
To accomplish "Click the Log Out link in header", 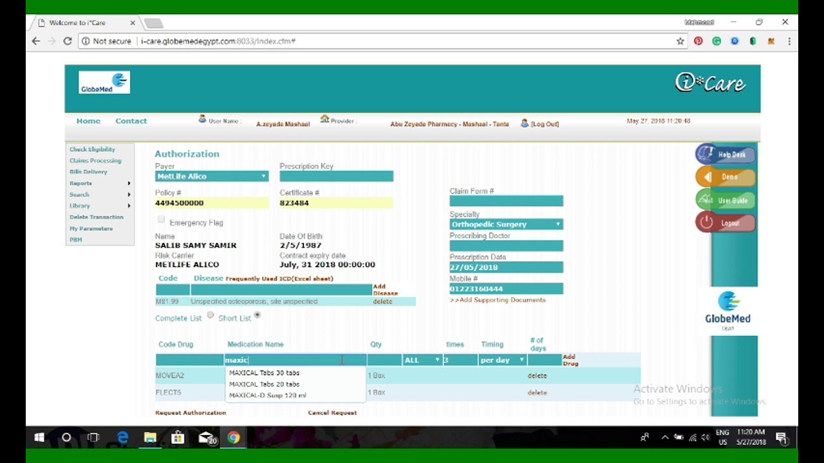I will tap(545, 123).
